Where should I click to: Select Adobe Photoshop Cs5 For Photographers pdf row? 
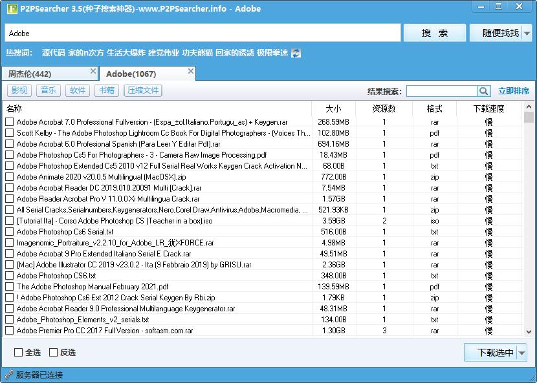coord(262,155)
